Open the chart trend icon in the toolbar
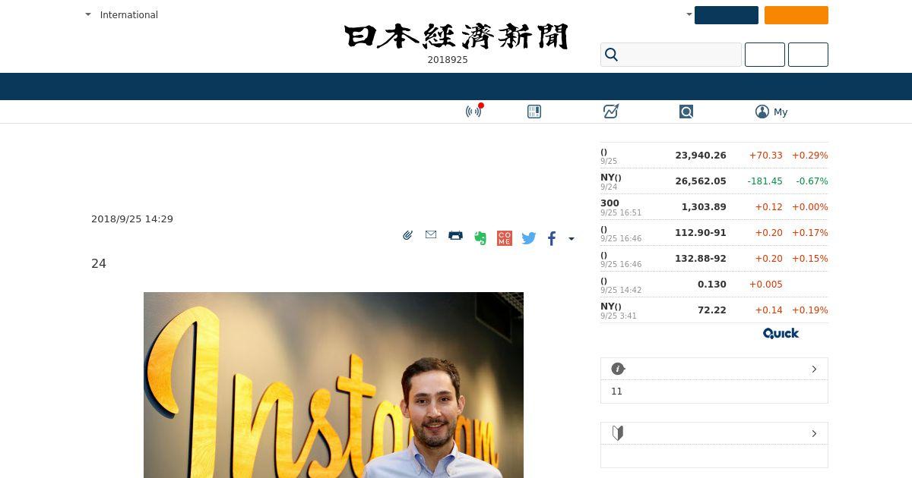Screen dimensions: 912x478 click(610, 112)
